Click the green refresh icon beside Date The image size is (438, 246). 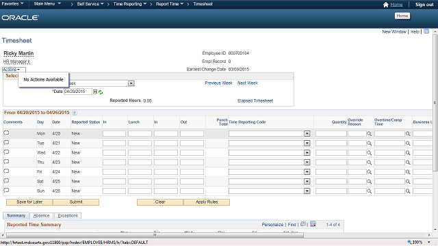(x=101, y=92)
